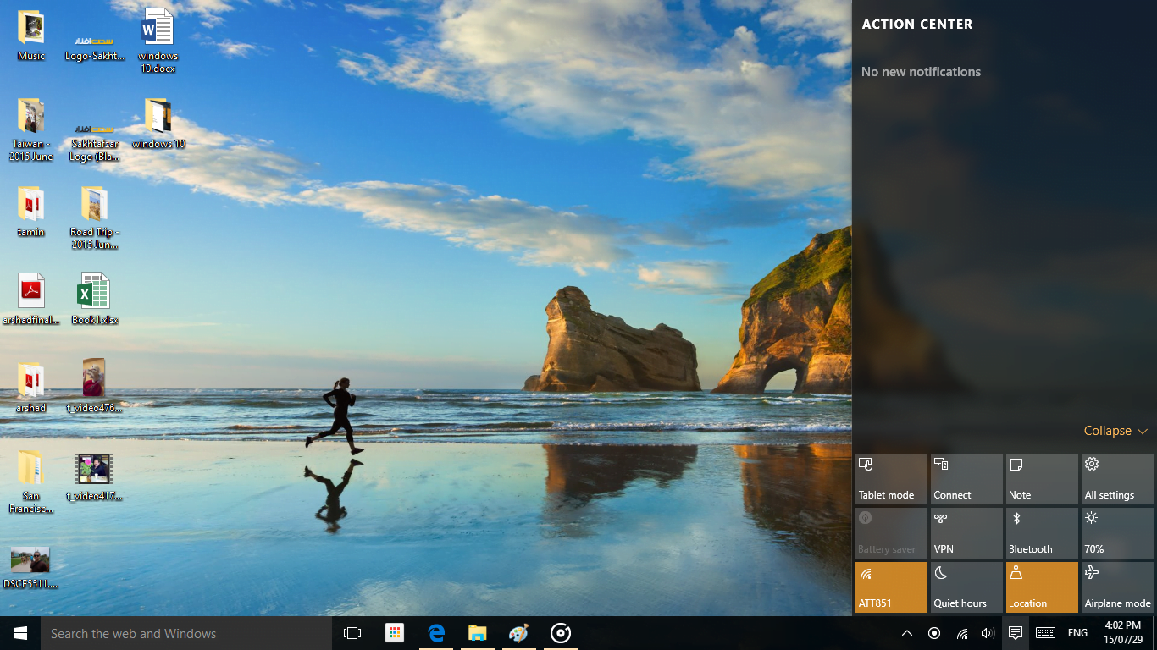Open the Paint palette taskbar icon

tap(518, 633)
